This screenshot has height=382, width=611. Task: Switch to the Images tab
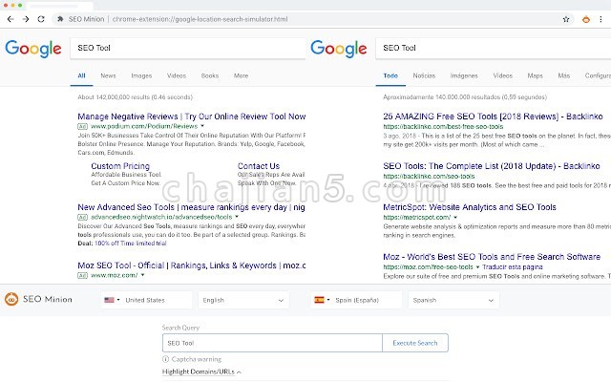point(141,75)
